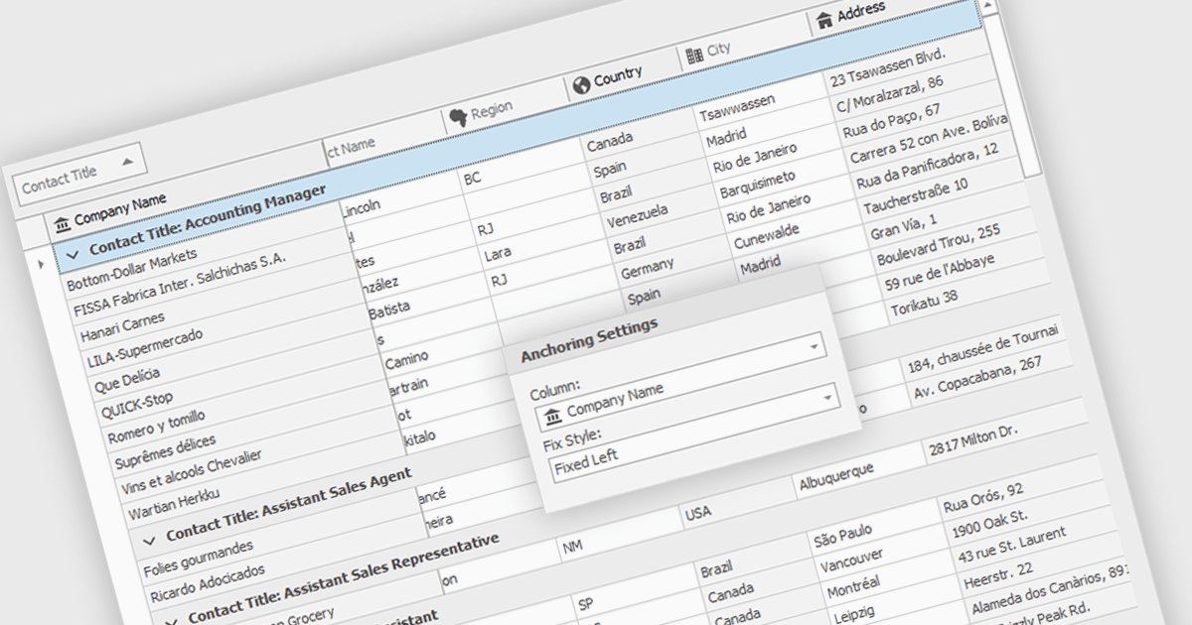Sort by the Address column header

[x=860, y=14]
